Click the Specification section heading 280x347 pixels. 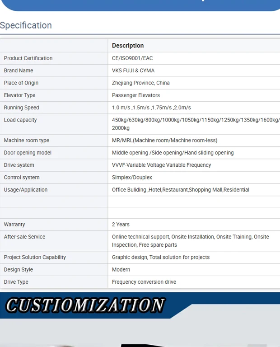[26, 26]
